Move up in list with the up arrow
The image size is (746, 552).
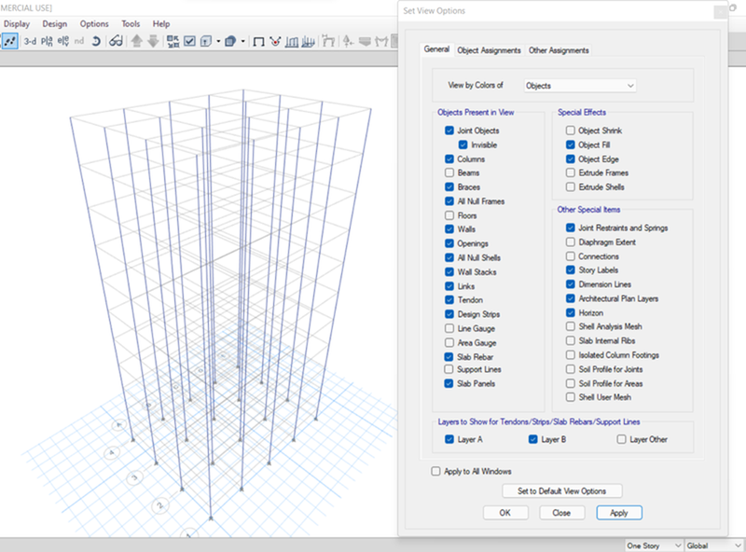[137, 41]
